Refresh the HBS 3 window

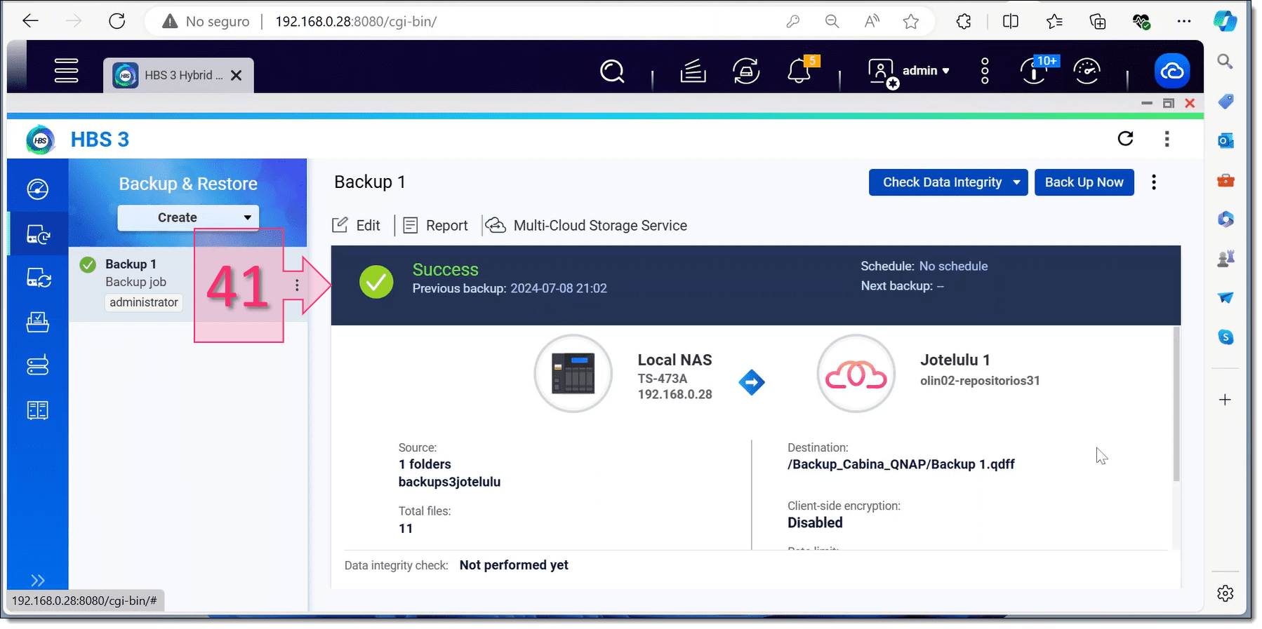tap(1125, 139)
